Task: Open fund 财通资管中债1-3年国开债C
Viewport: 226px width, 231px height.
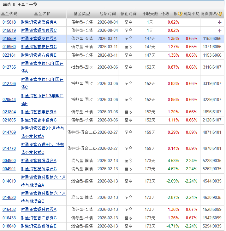Action: (x=42, y=83)
